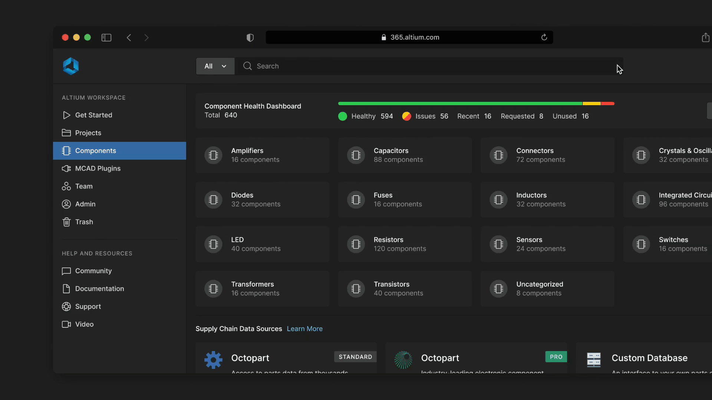
Task: Go forward with the browser forward arrow
Action: tap(146, 37)
